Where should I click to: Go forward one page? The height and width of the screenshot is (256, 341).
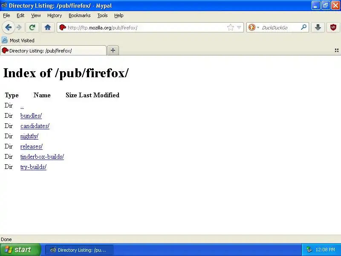pyautogui.click(x=19, y=28)
